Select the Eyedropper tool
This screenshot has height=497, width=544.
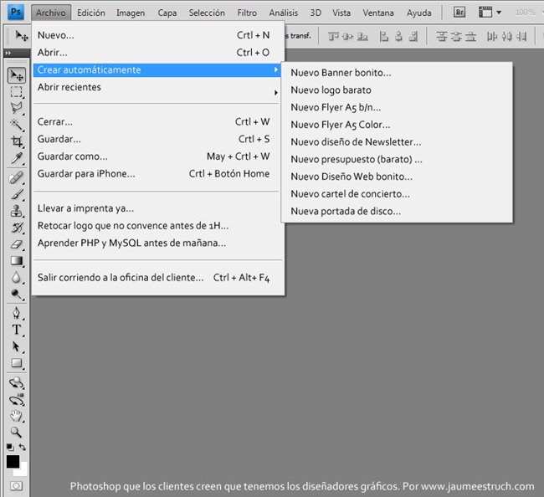(x=16, y=158)
